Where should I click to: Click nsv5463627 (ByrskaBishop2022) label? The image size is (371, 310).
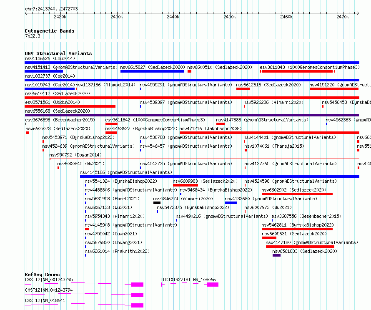click(141, 129)
